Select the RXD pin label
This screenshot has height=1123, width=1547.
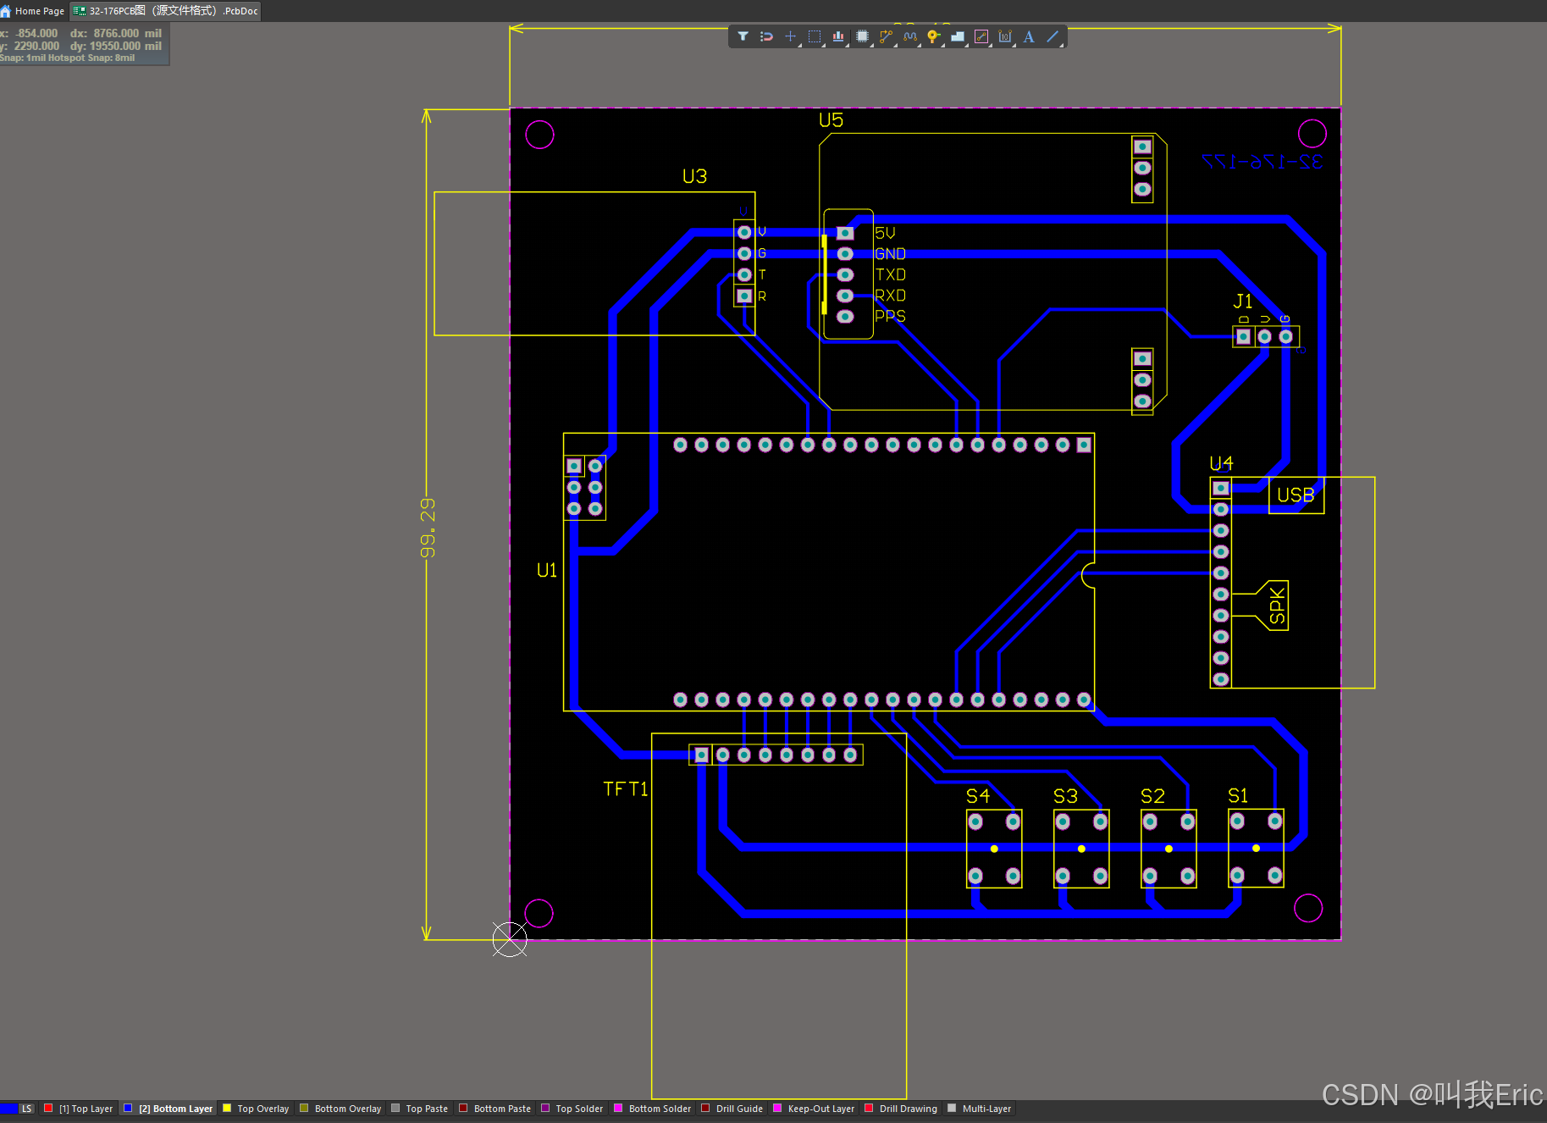coord(890,296)
